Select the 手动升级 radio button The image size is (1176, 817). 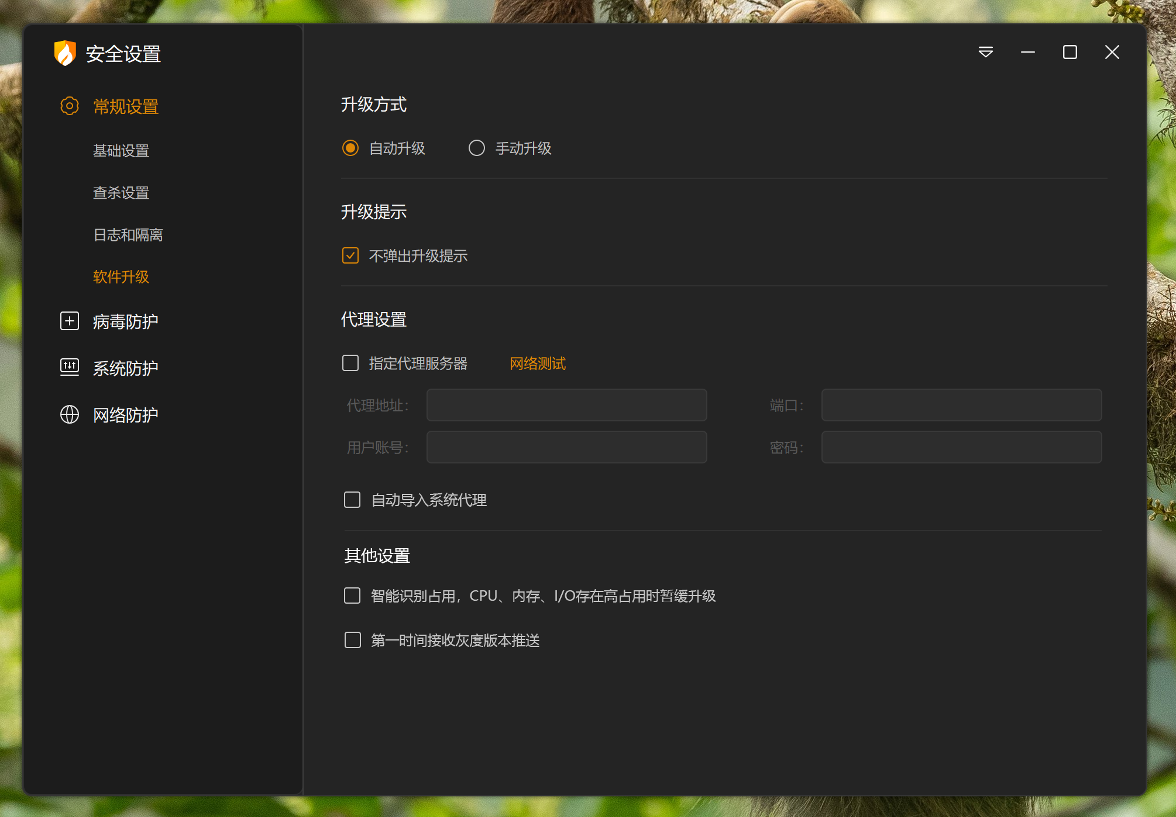click(x=477, y=148)
